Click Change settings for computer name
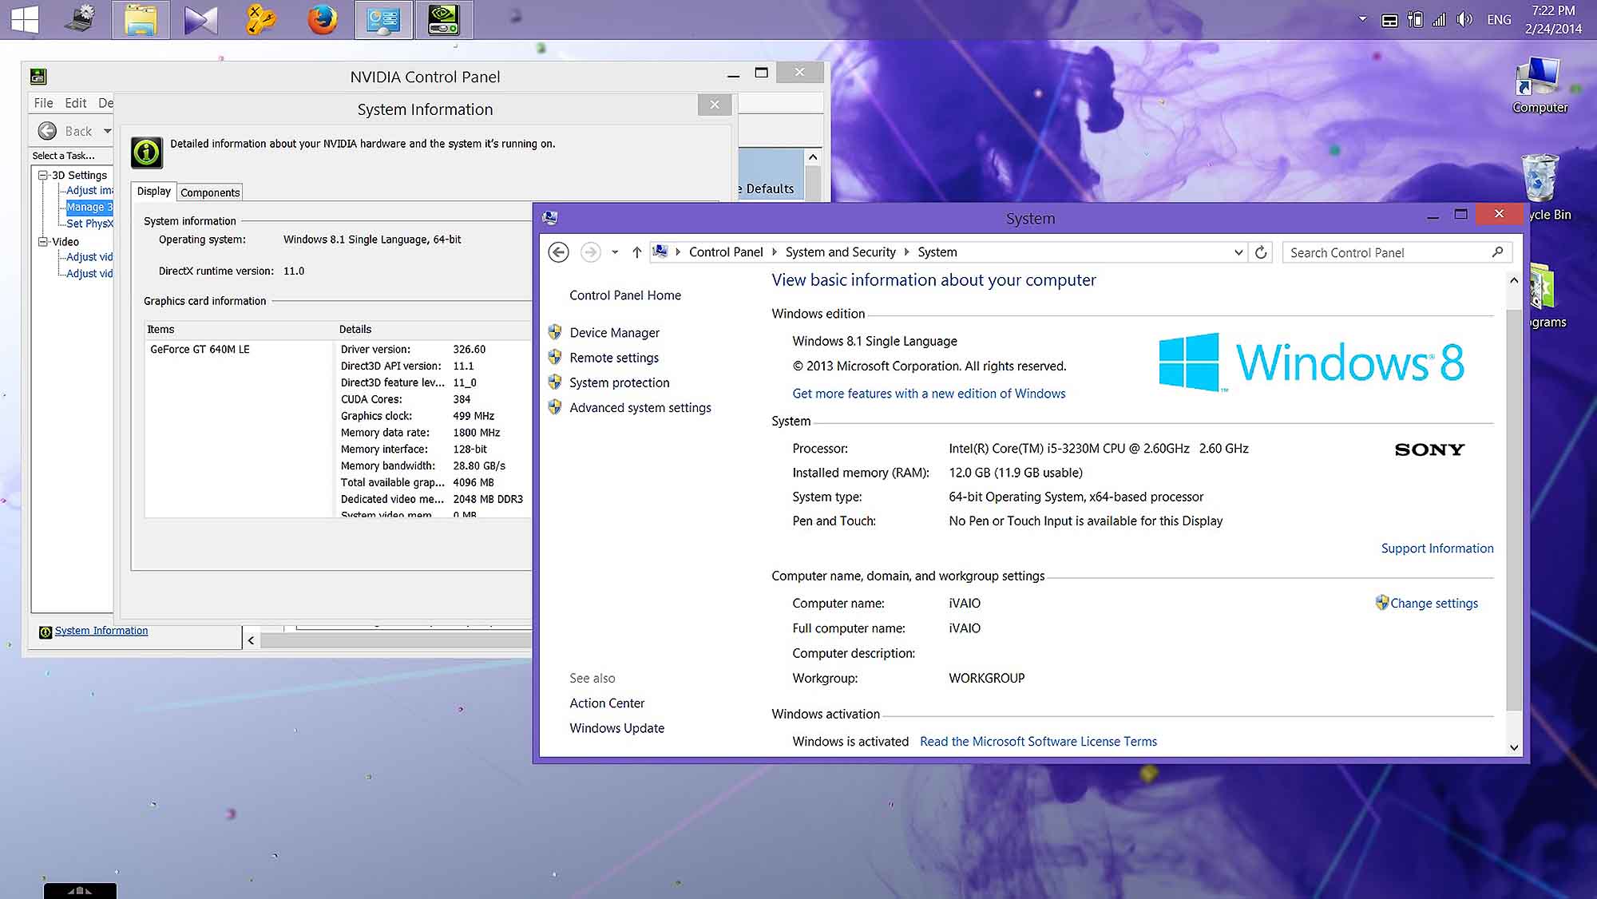The image size is (1597, 899). (1433, 604)
